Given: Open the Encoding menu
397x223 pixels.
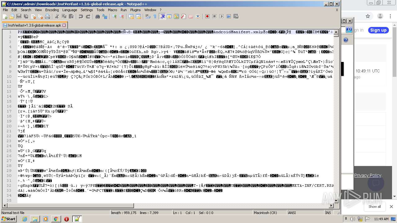Looking at the screenshot, I should (52, 10).
